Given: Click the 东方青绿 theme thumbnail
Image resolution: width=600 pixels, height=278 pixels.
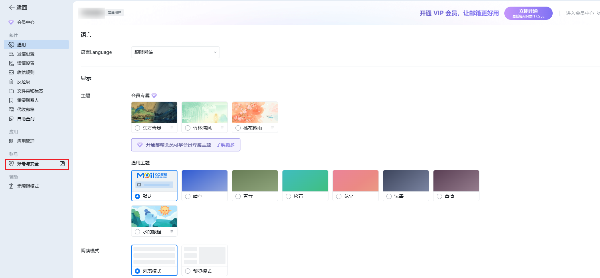Looking at the screenshot, I should 154,112.
